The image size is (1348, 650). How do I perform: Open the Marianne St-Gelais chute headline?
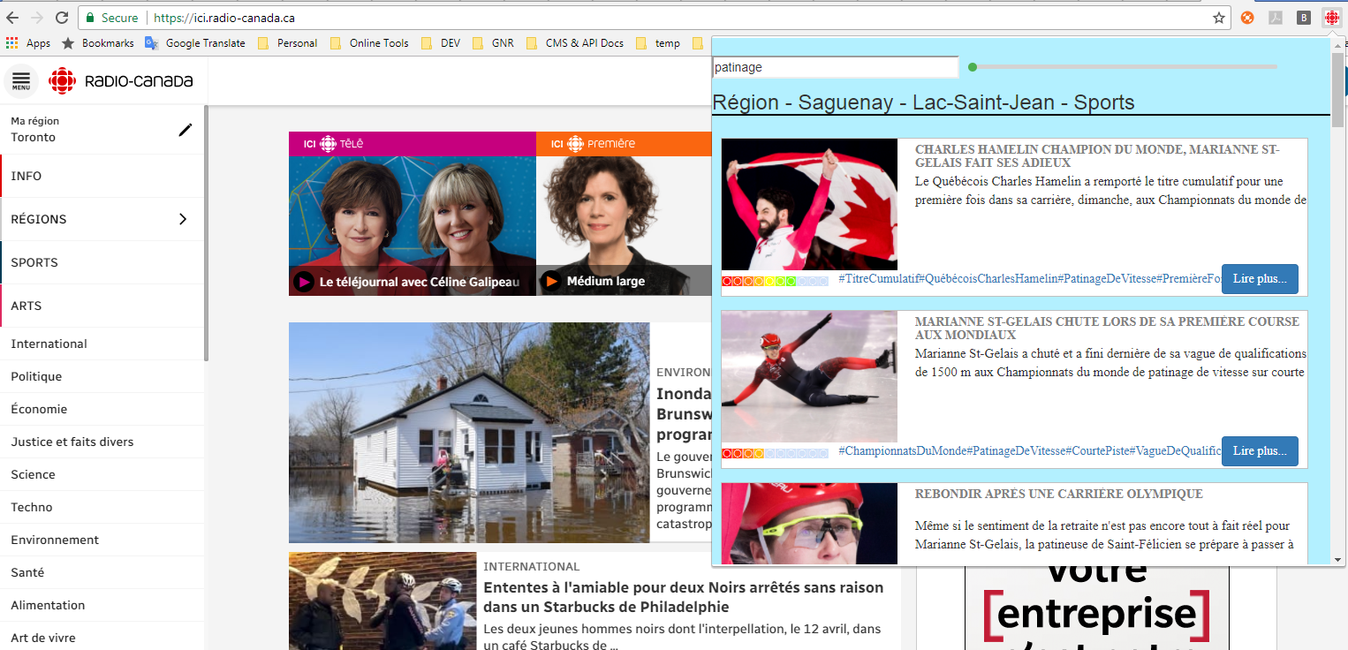pyautogui.click(x=1107, y=329)
